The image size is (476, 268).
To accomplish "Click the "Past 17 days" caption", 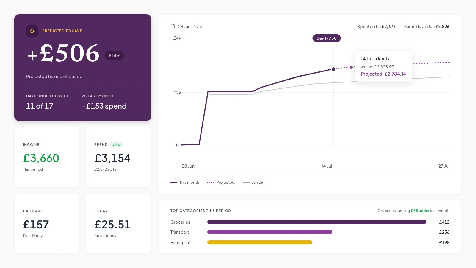I will (34, 236).
